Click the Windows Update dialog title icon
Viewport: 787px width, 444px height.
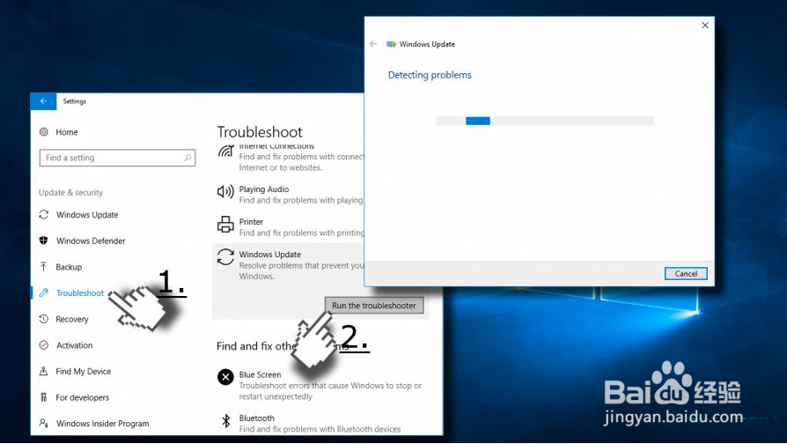coord(391,44)
